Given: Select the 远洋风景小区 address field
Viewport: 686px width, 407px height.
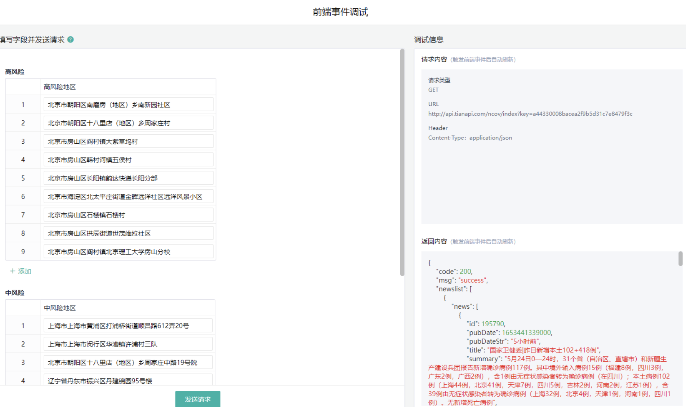Looking at the screenshot, I should [128, 197].
